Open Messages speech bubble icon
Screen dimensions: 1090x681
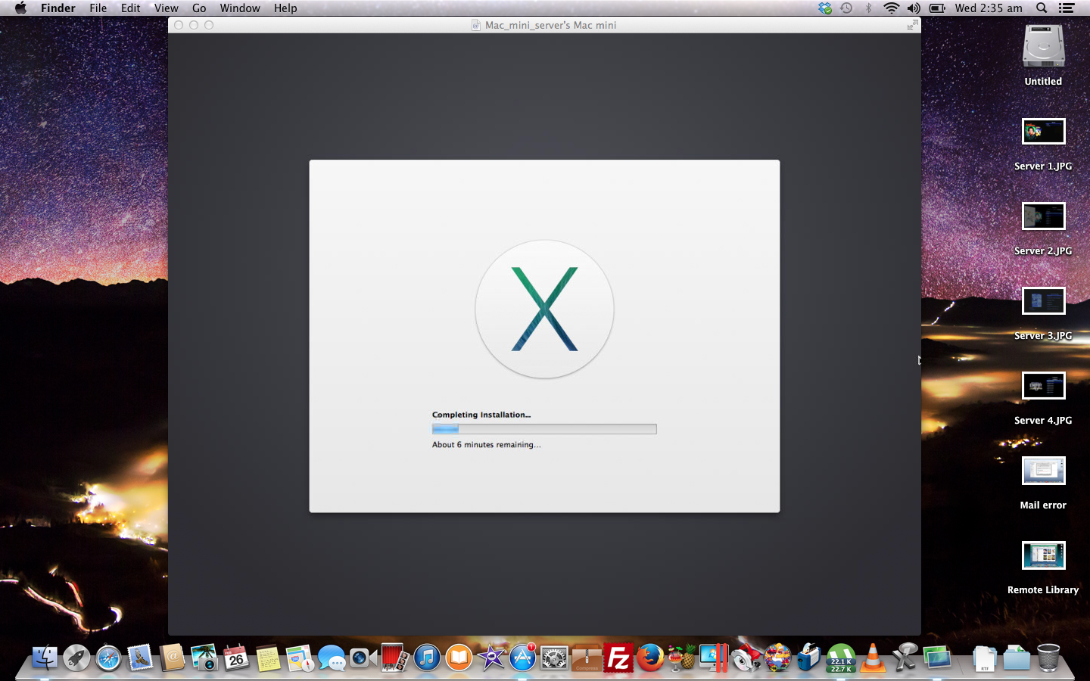pyautogui.click(x=332, y=658)
